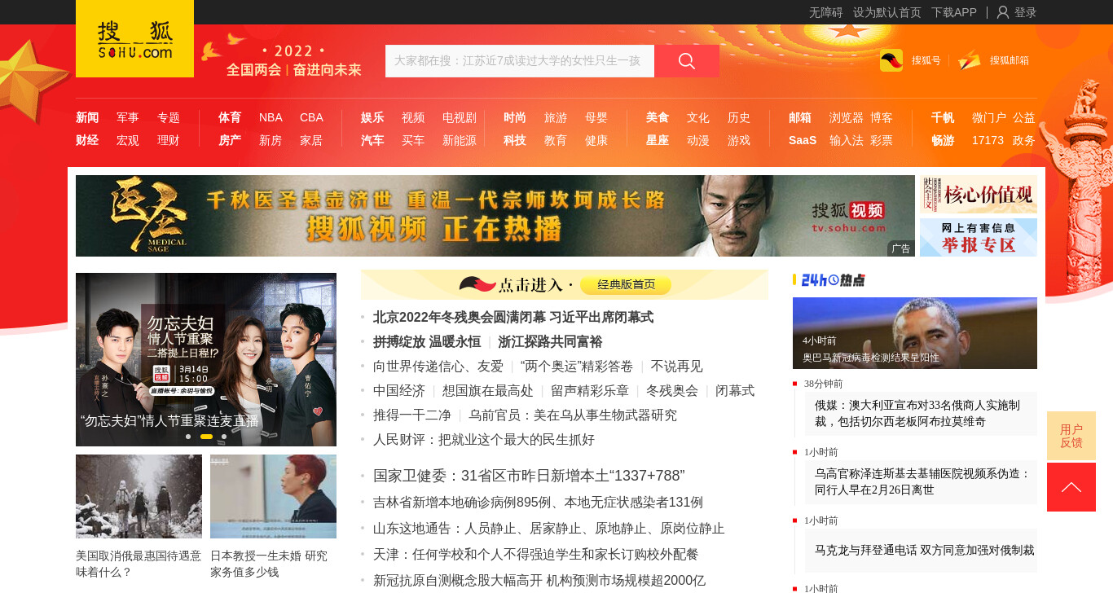This screenshot has width=1113, height=593.
Task: Open the 奥巴马 hot news image
Action: (x=915, y=333)
